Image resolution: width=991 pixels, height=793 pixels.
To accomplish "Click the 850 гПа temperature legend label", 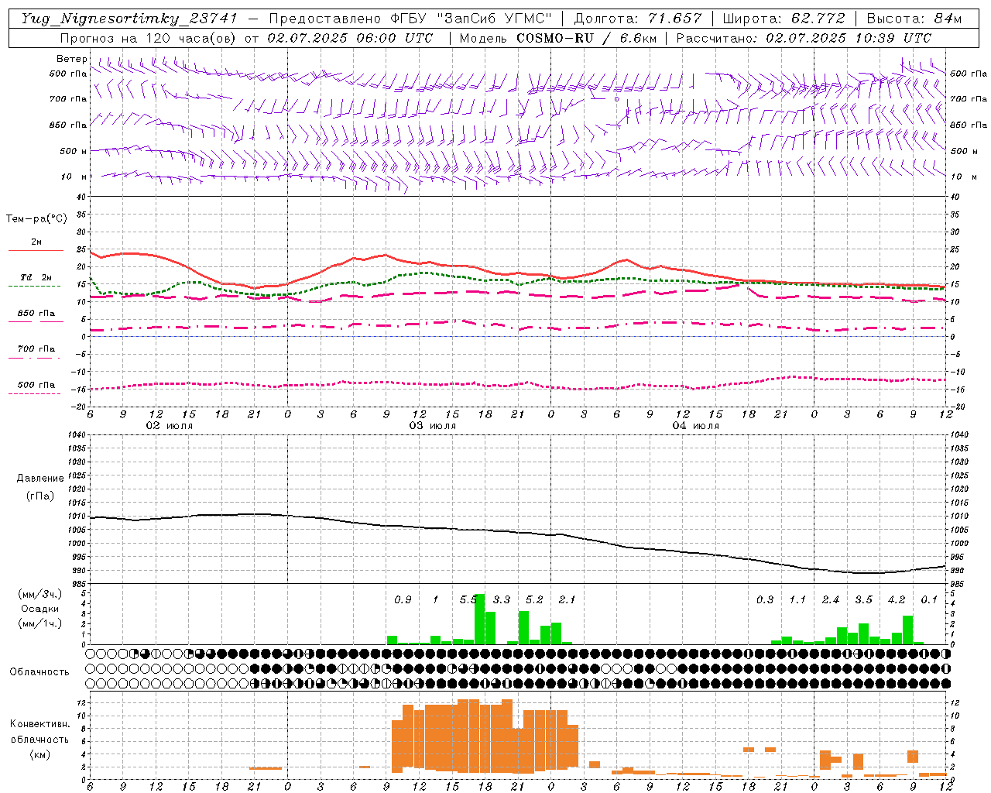I will coord(36,314).
